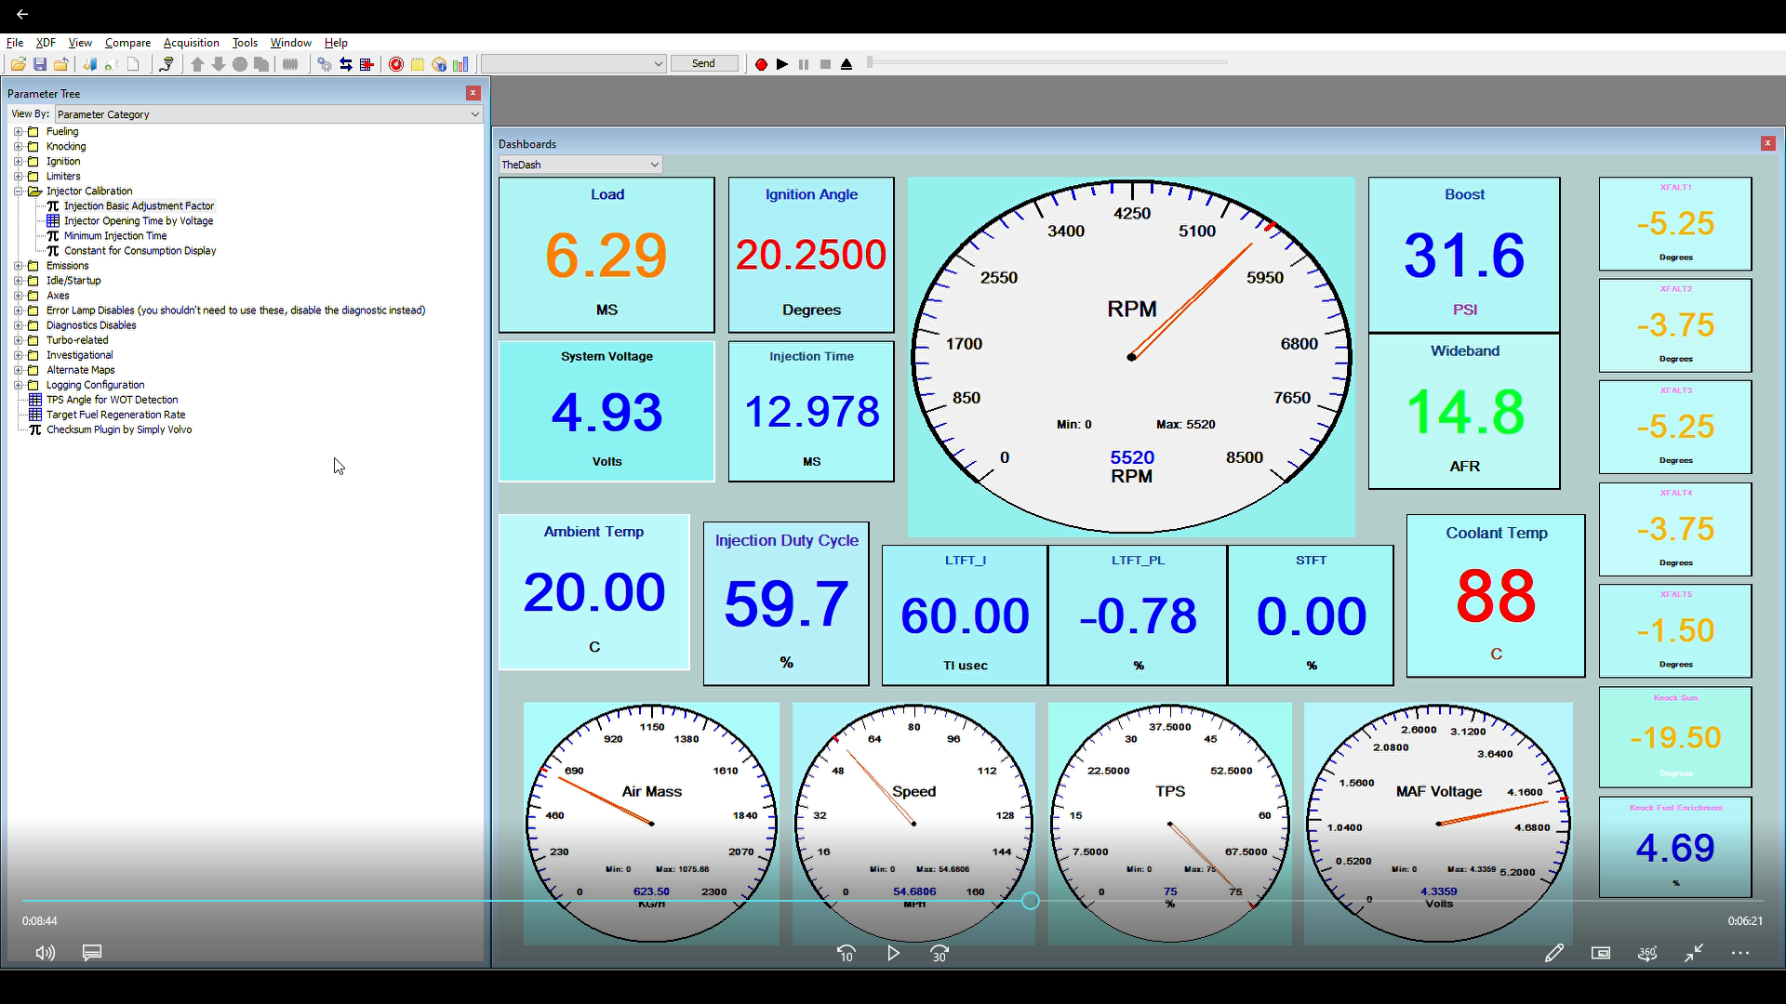Screen dimensions: 1786x1004
Task: Click the yellow notepad toolbar icon
Action: (x=418, y=64)
